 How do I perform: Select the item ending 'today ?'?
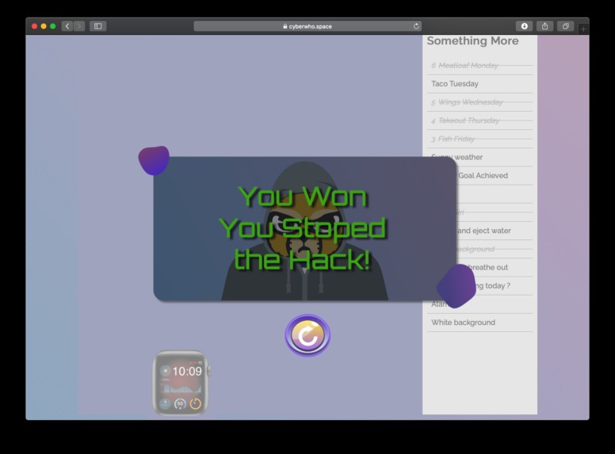click(x=479, y=286)
